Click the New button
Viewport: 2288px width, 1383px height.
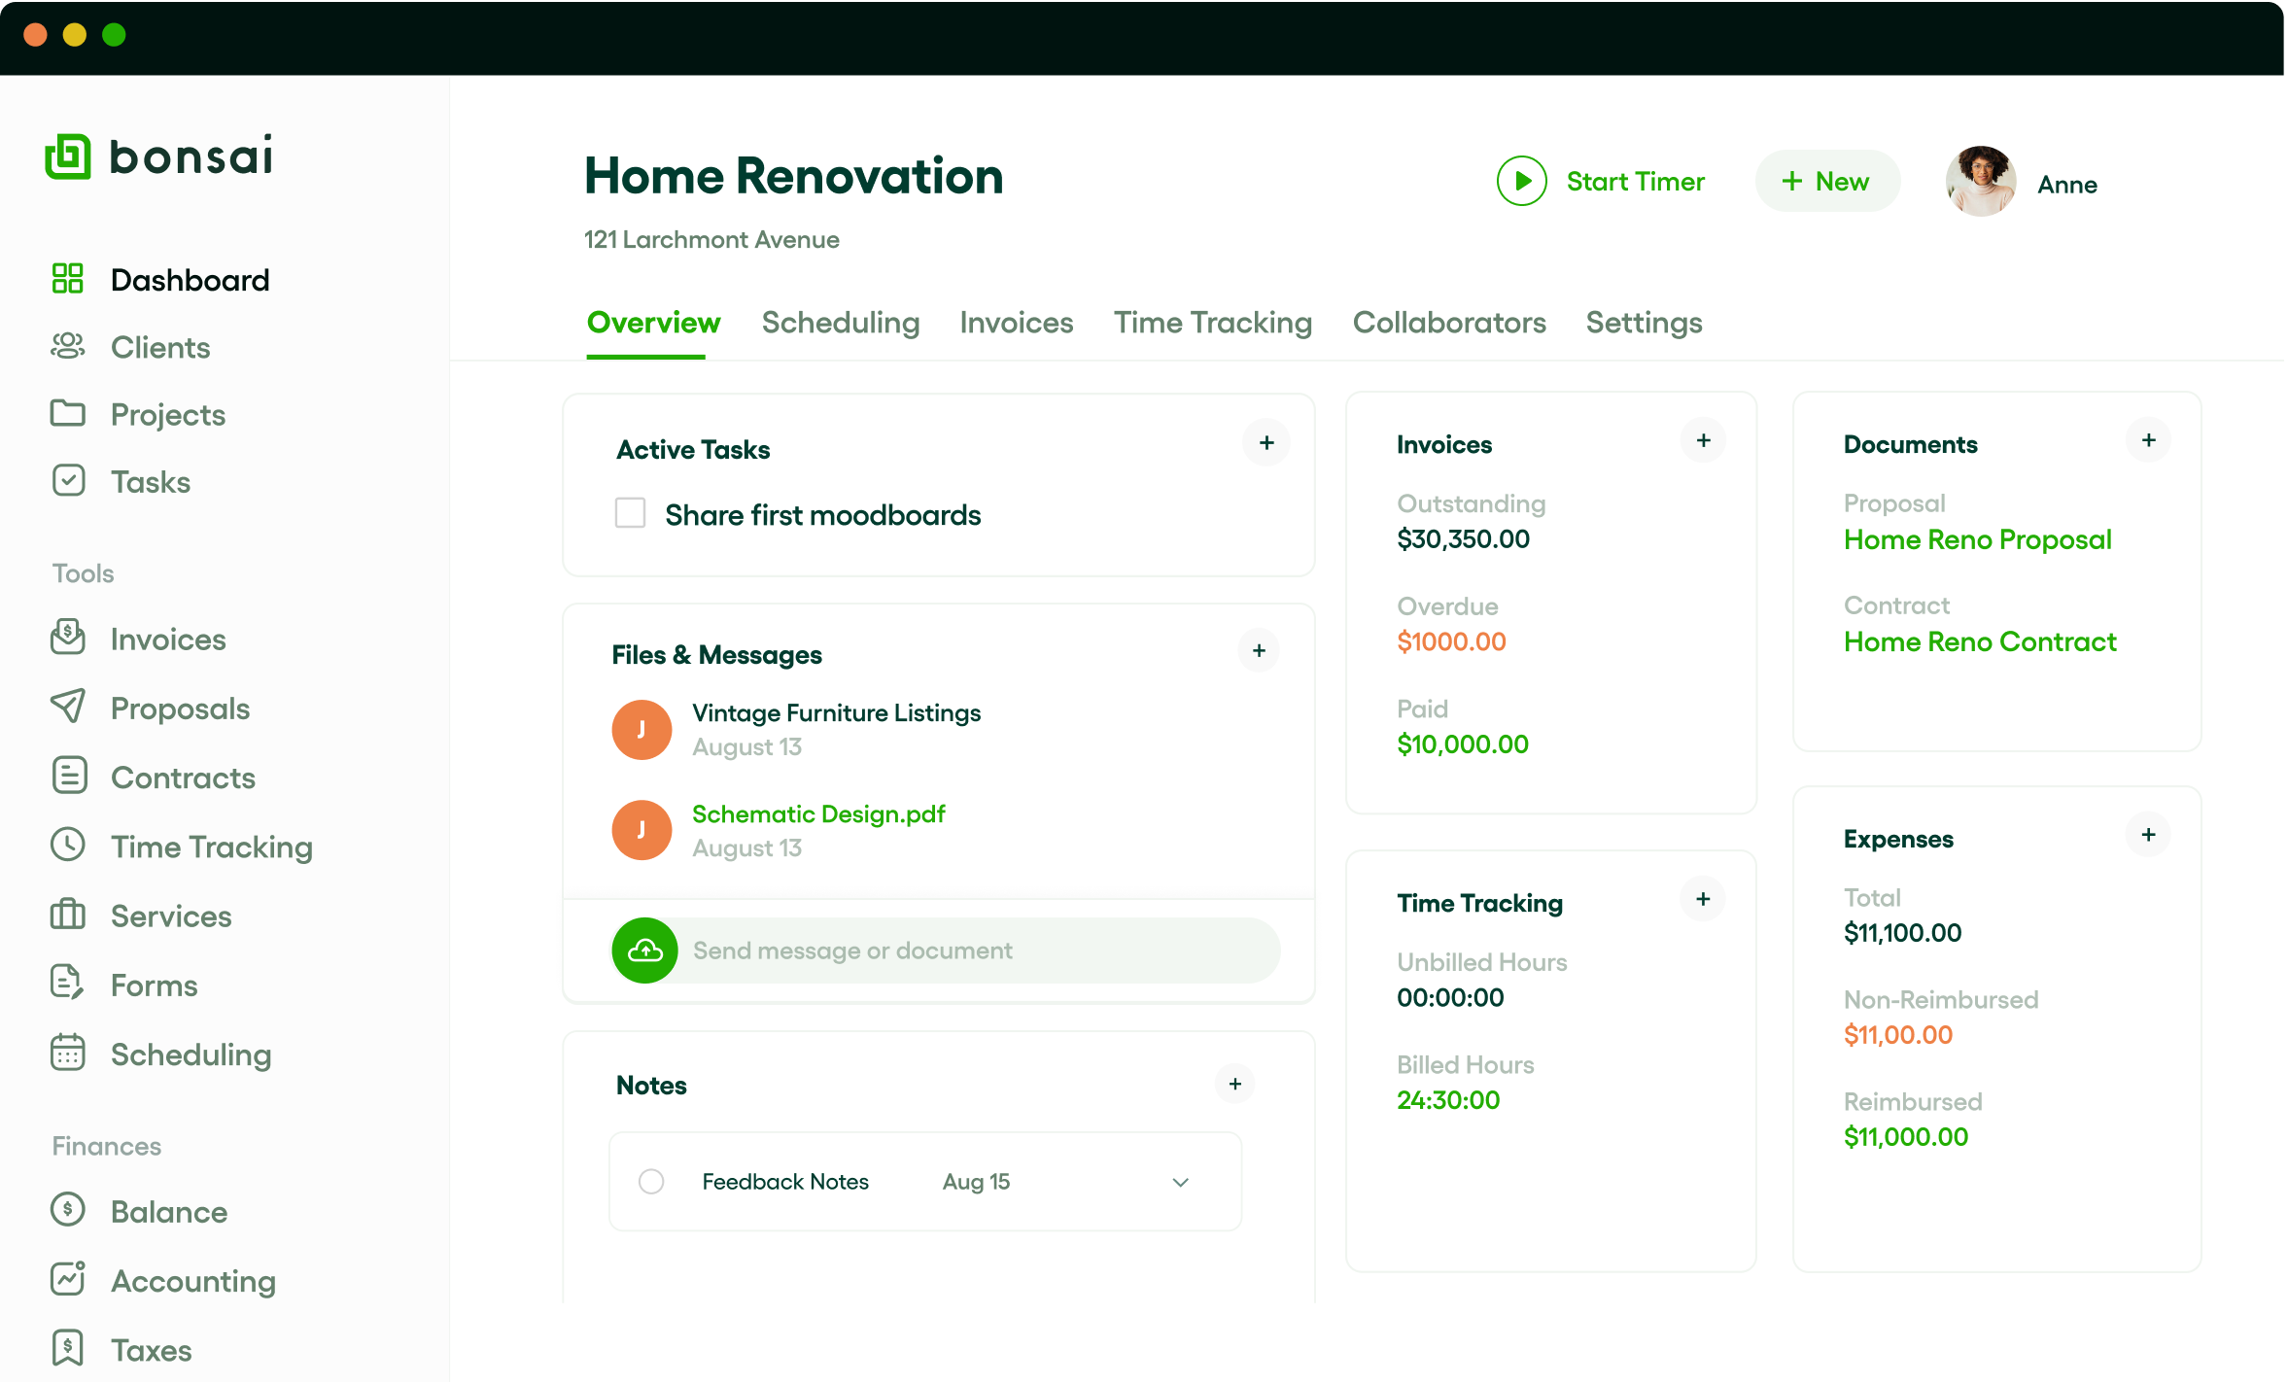click(1826, 182)
